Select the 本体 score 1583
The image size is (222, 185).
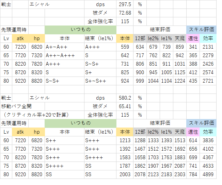coord(125,157)
